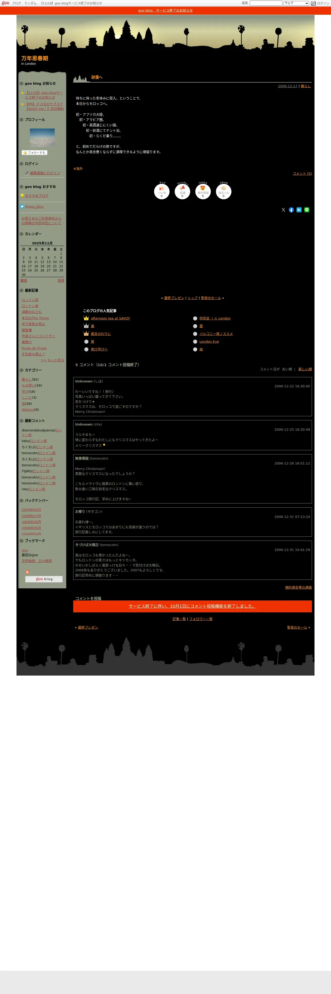
Task: Open the @goo_blog Twitter link
Action: pos(34,206)
